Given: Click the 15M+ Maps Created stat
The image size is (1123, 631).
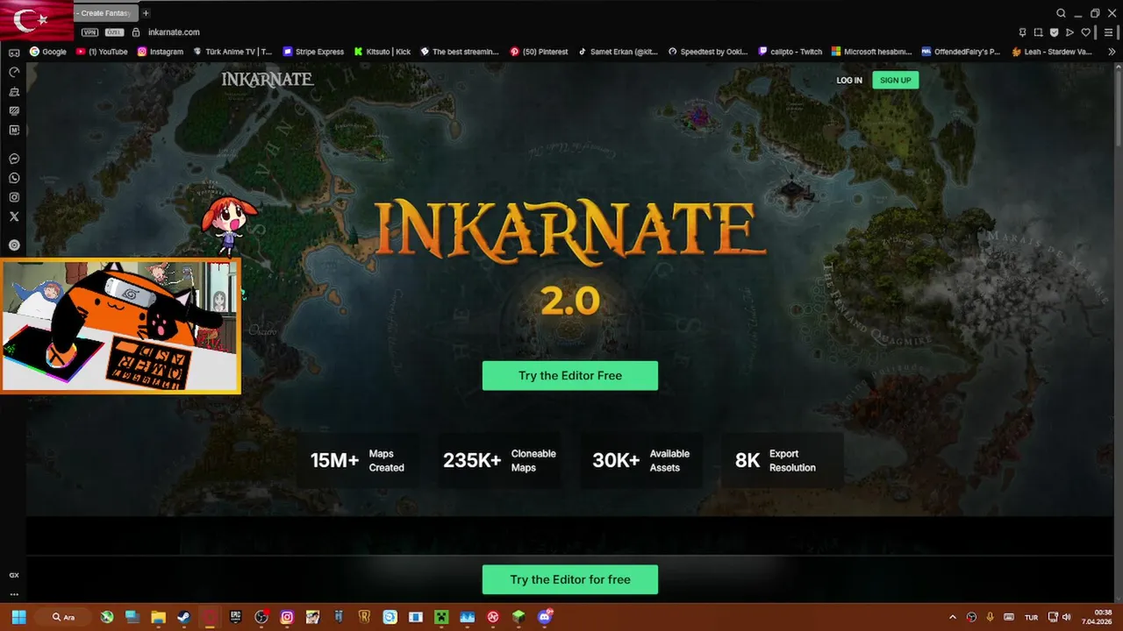Looking at the screenshot, I should (x=357, y=460).
